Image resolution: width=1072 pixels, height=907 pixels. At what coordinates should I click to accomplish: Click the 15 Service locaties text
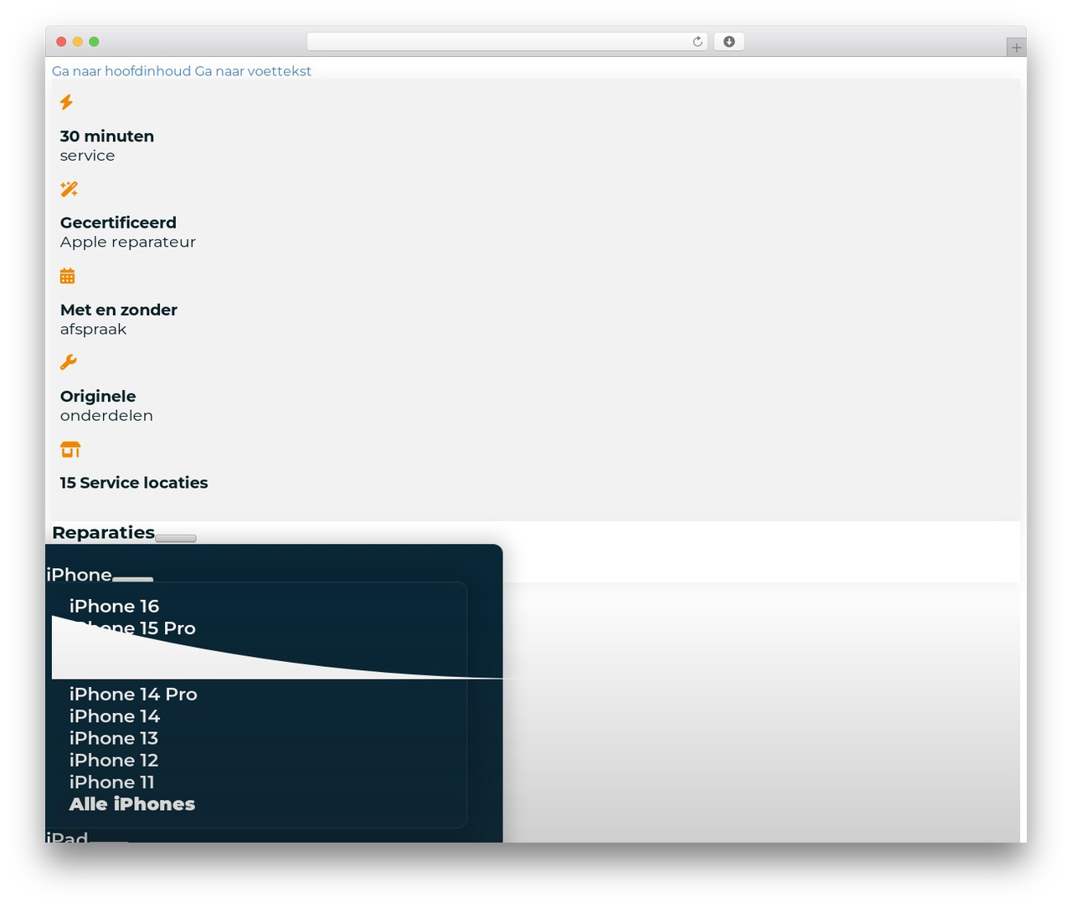134,483
